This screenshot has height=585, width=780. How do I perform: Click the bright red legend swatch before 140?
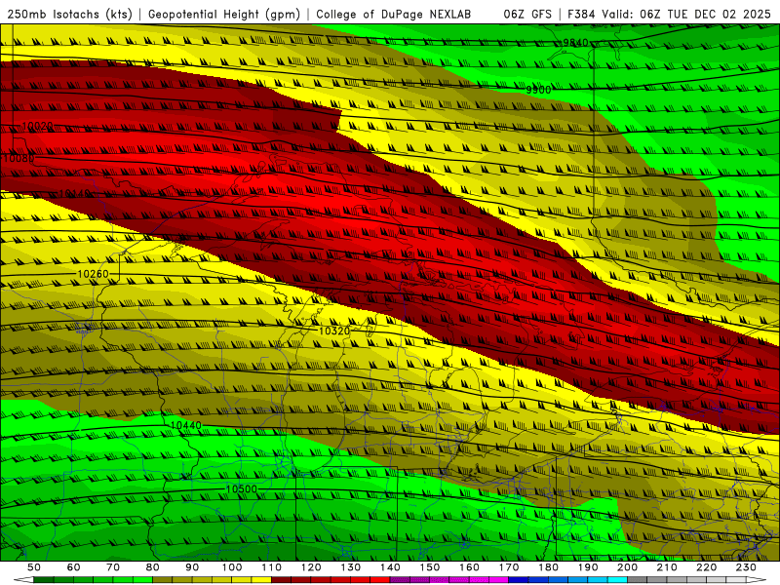point(380,580)
